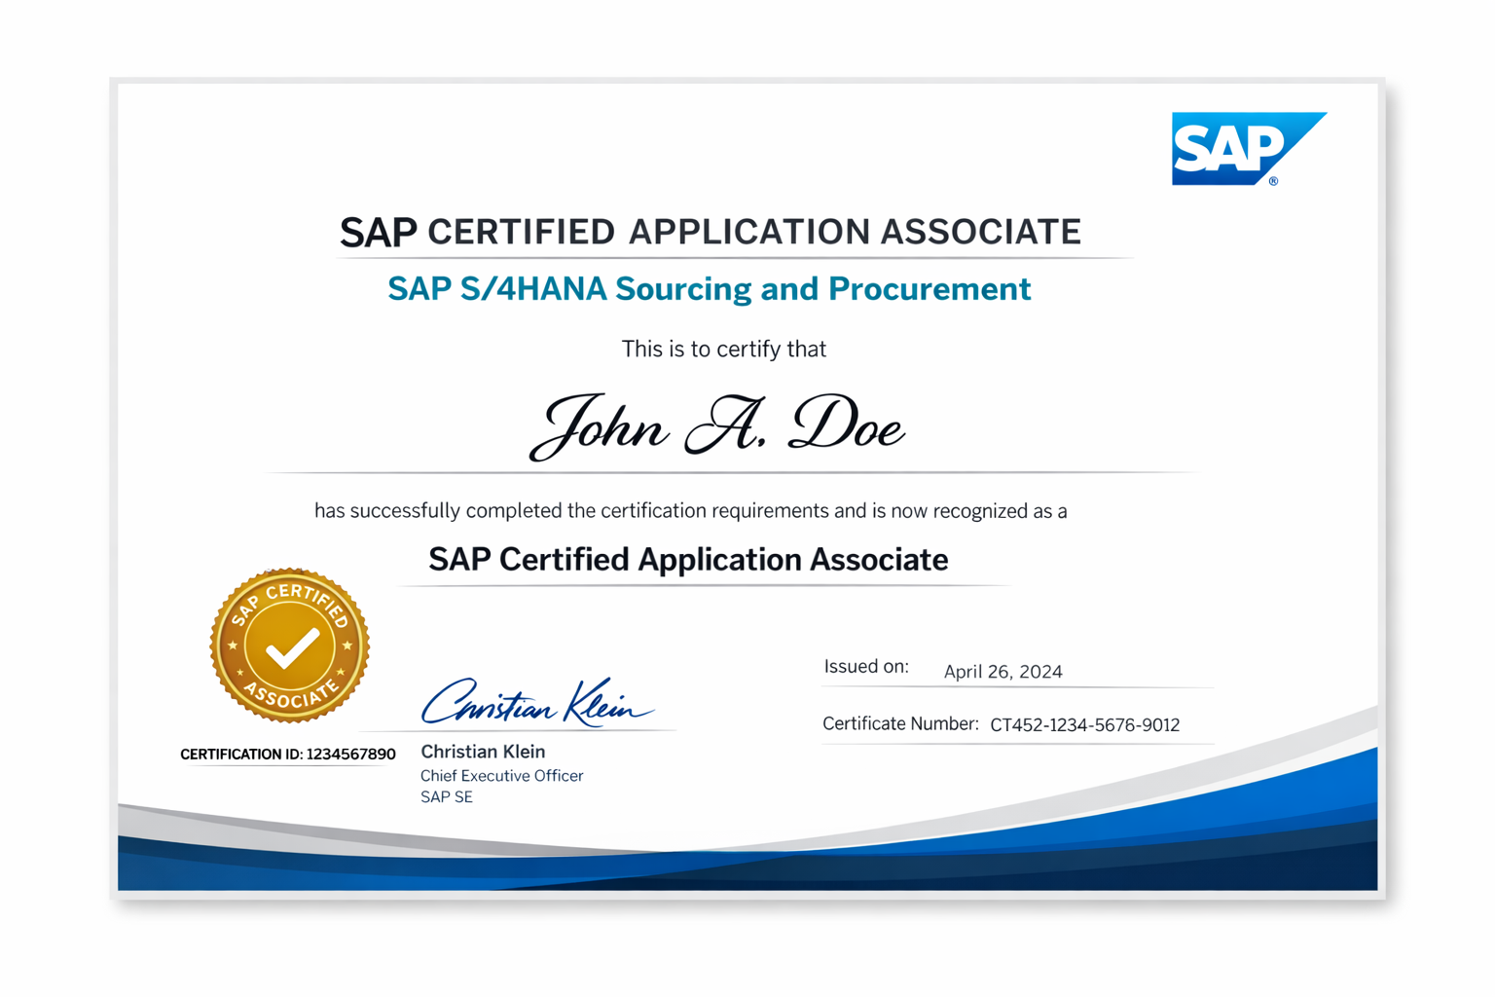Click the 'Certificate Number:' label
The image size is (1495, 997).
[899, 723]
